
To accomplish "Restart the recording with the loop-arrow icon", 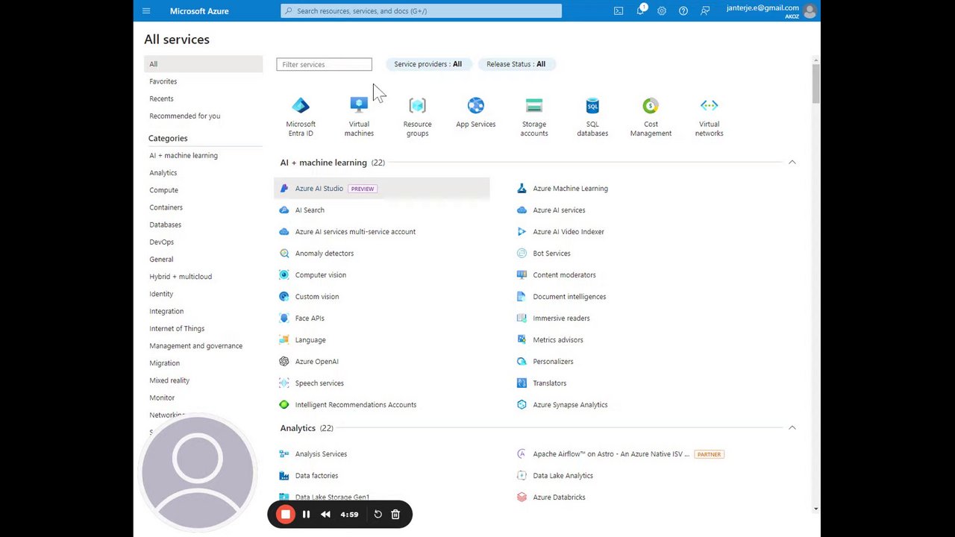I will point(378,514).
